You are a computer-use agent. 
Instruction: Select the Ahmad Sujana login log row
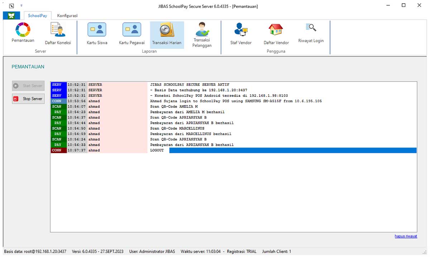(233, 101)
